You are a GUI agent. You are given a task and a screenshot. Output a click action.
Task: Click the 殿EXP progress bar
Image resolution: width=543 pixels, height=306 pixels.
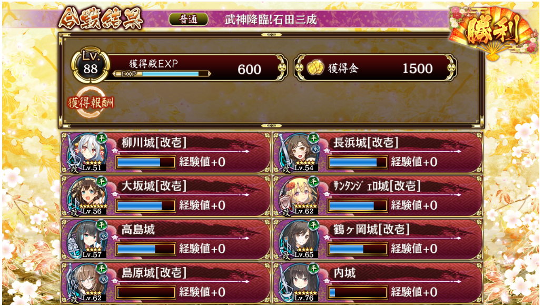[x=162, y=74]
